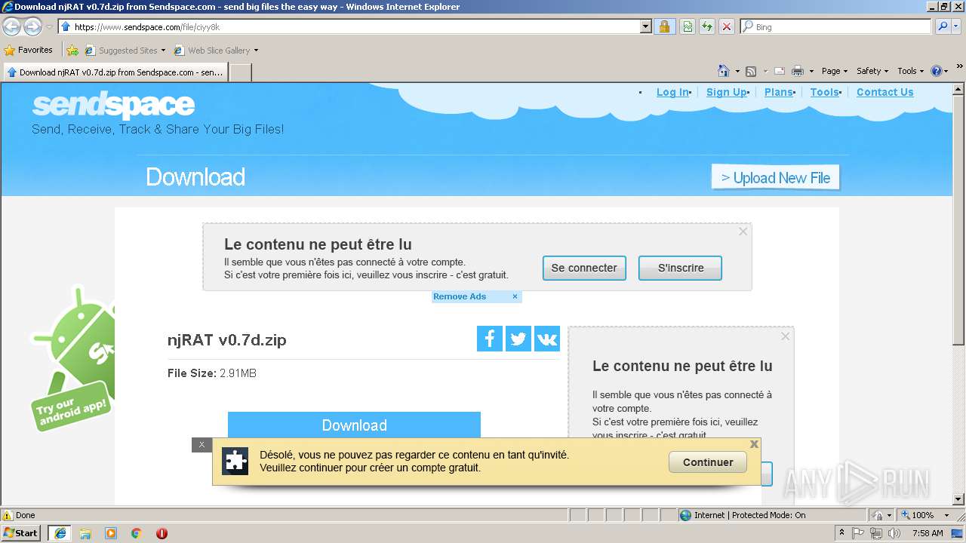Click the browser Forward arrow button
Image resolution: width=966 pixels, height=543 pixels.
click(32, 27)
